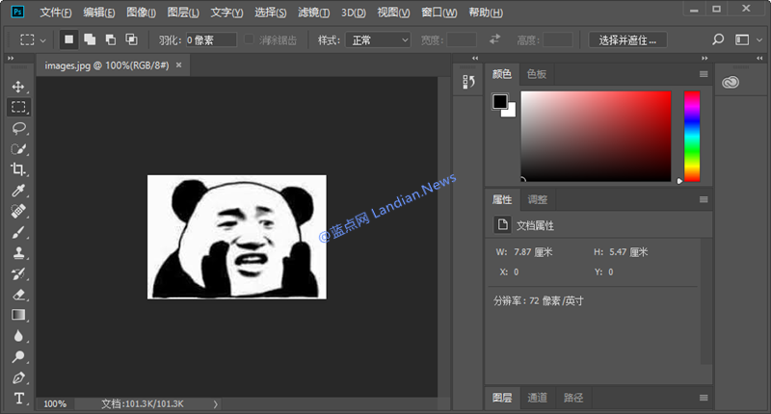Select the Move tool
Image resolution: width=771 pixels, height=414 pixels.
[x=18, y=87]
